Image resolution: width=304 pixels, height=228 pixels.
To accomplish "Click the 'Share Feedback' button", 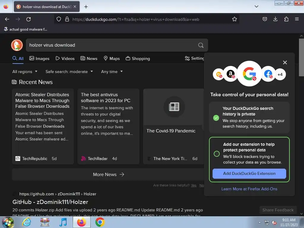I will [278, 210].
